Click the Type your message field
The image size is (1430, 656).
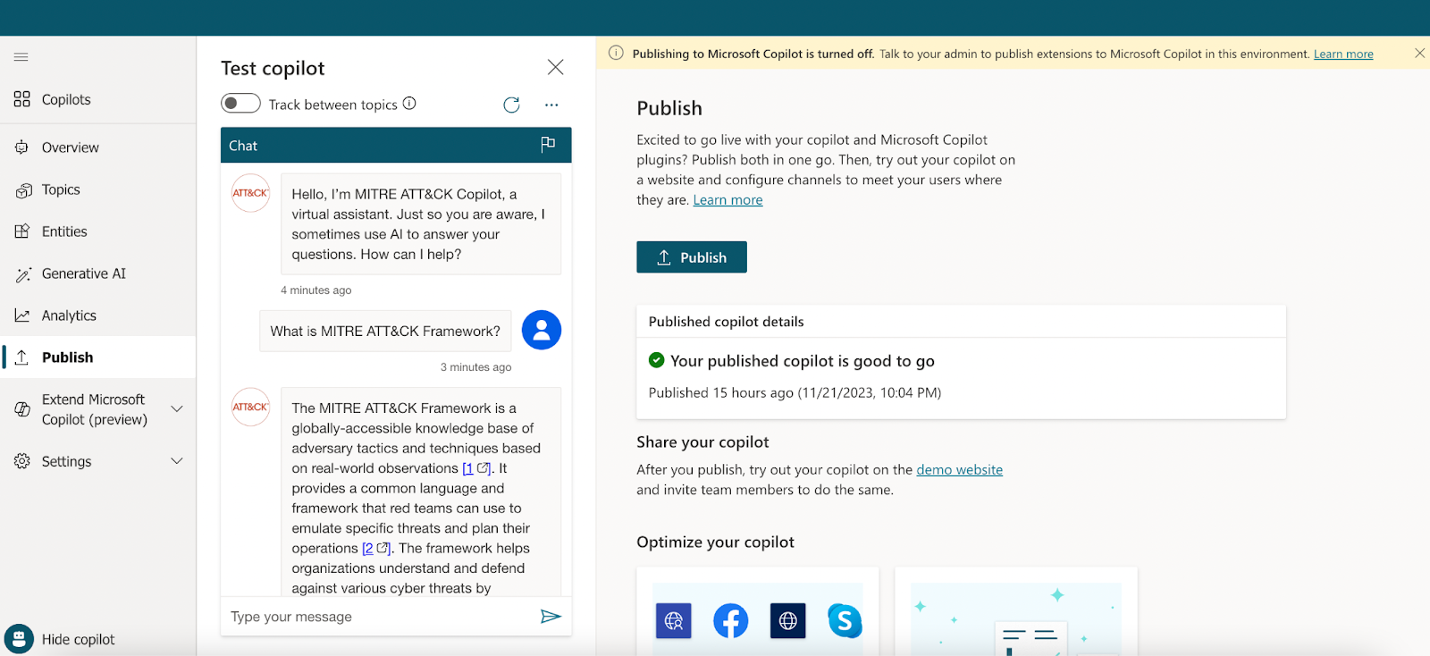point(379,617)
